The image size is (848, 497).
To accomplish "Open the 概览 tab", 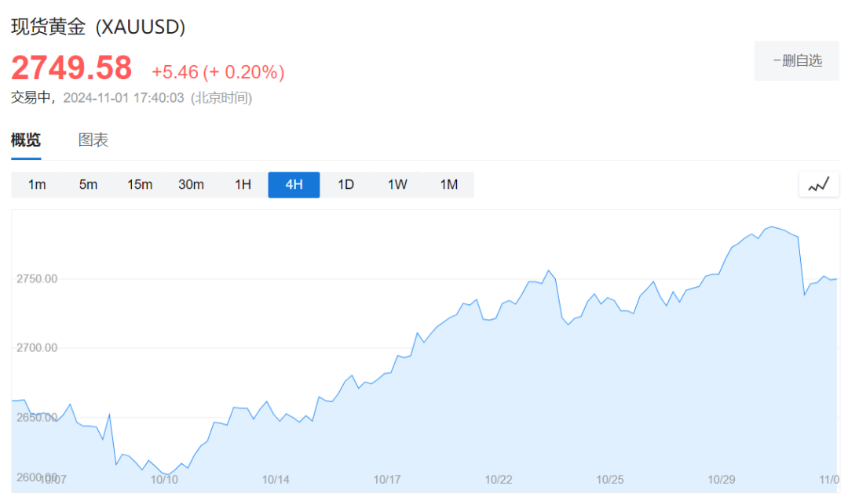I will click(26, 140).
